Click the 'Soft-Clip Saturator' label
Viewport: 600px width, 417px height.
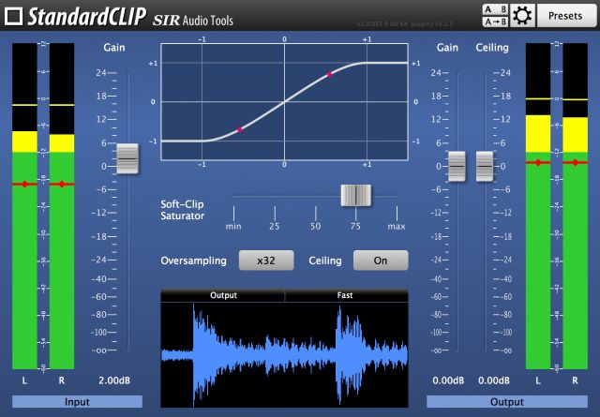click(182, 210)
